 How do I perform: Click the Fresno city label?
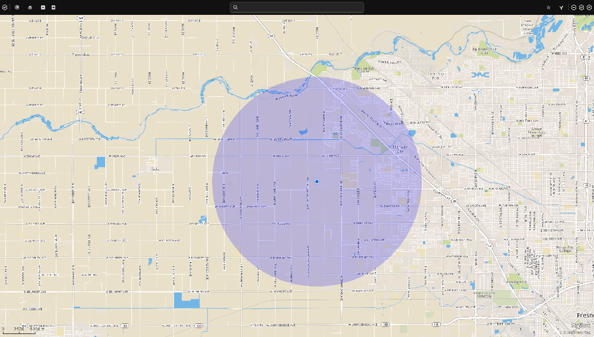point(585,316)
